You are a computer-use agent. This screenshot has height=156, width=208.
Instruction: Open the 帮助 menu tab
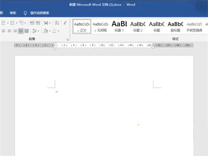click(13, 13)
